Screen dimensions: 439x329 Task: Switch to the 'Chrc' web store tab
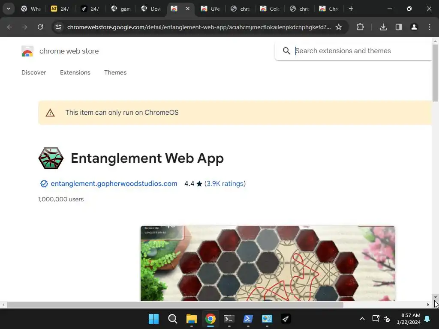[329, 9]
